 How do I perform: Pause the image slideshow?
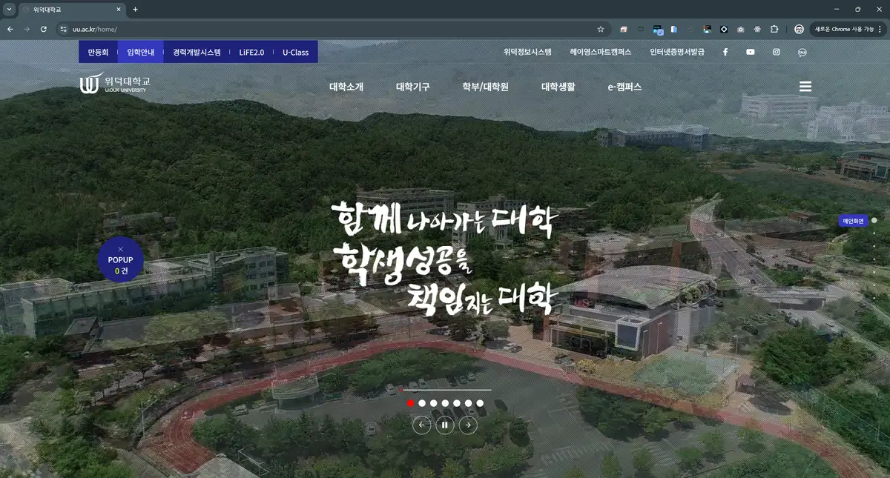pyautogui.click(x=445, y=425)
